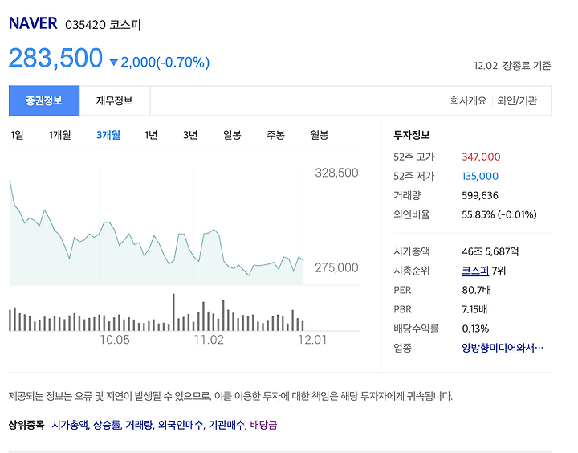Select the 3년 chart period

[190, 135]
